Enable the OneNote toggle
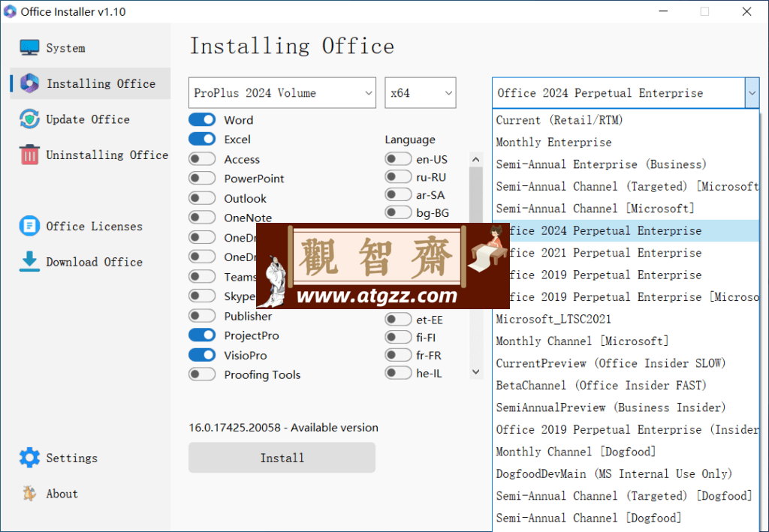This screenshot has height=532, width=769. point(202,218)
